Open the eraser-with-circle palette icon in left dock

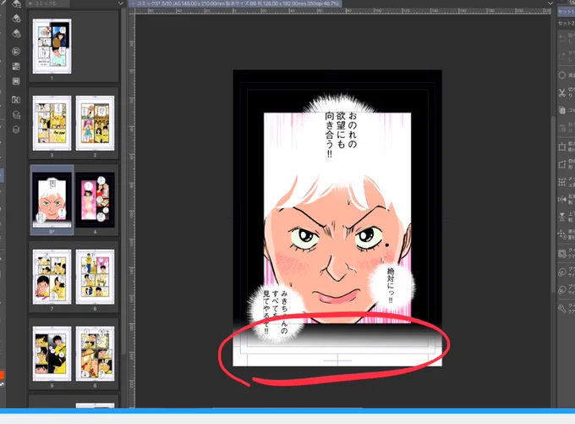(16, 34)
